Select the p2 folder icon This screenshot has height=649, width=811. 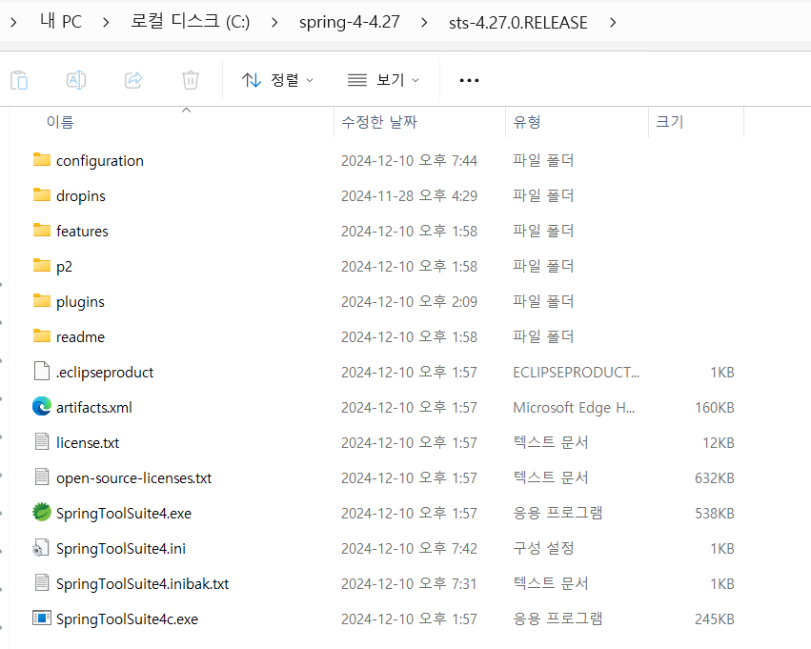coord(41,265)
